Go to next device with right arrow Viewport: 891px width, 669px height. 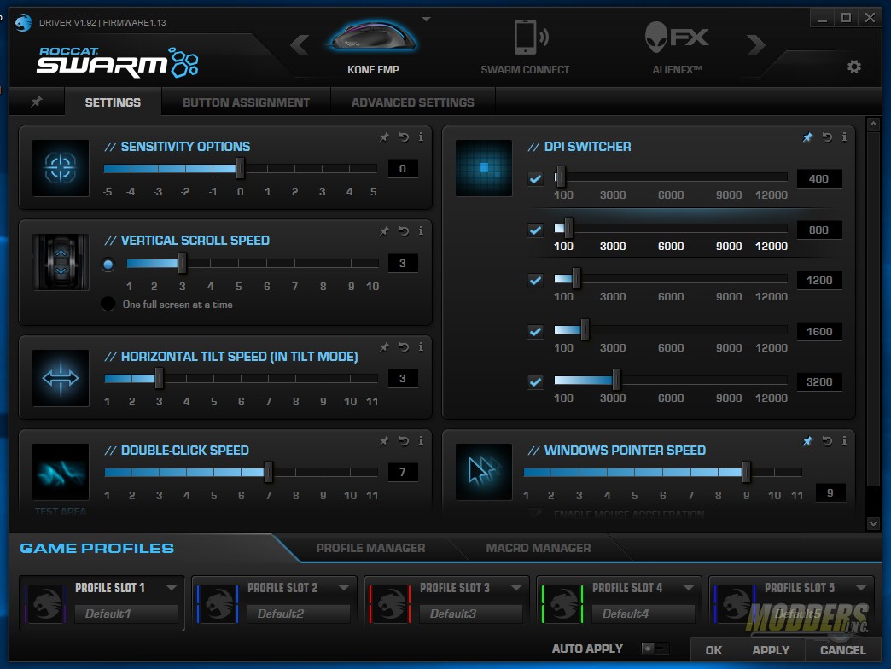(x=756, y=45)
